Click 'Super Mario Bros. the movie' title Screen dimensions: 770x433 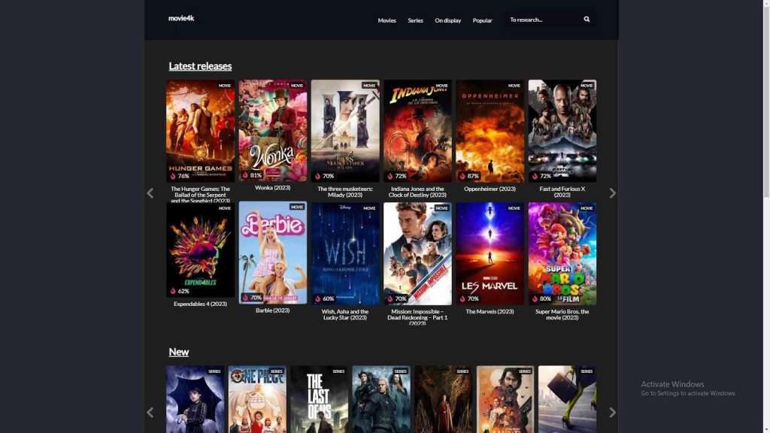click(x=562, y=314)
